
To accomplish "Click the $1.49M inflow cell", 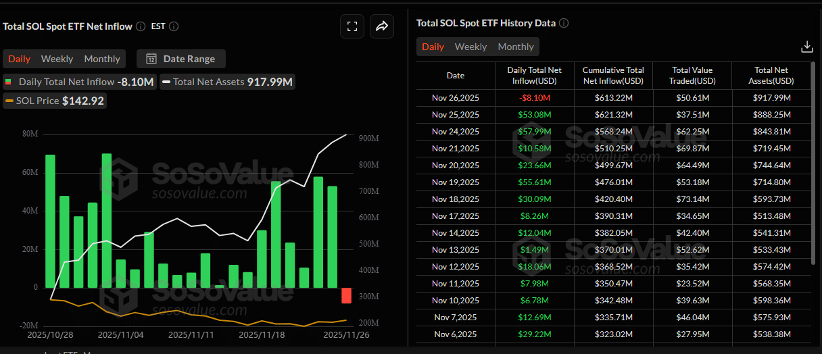I will pos(535,250).
